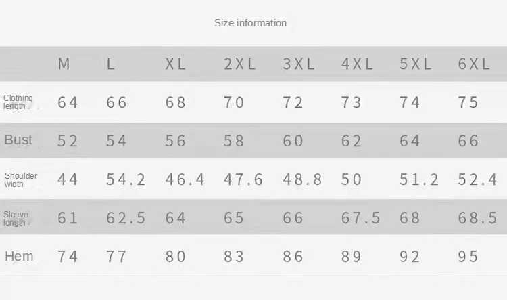Select the L sleeve length value 62.5
The width and height of the screenshot is (507, 300).
click(126, 218)
